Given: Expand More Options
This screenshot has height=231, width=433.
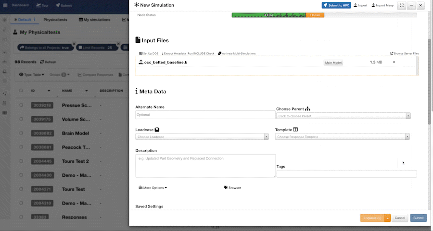Looking at the screenshot, I should pos(153,188).
